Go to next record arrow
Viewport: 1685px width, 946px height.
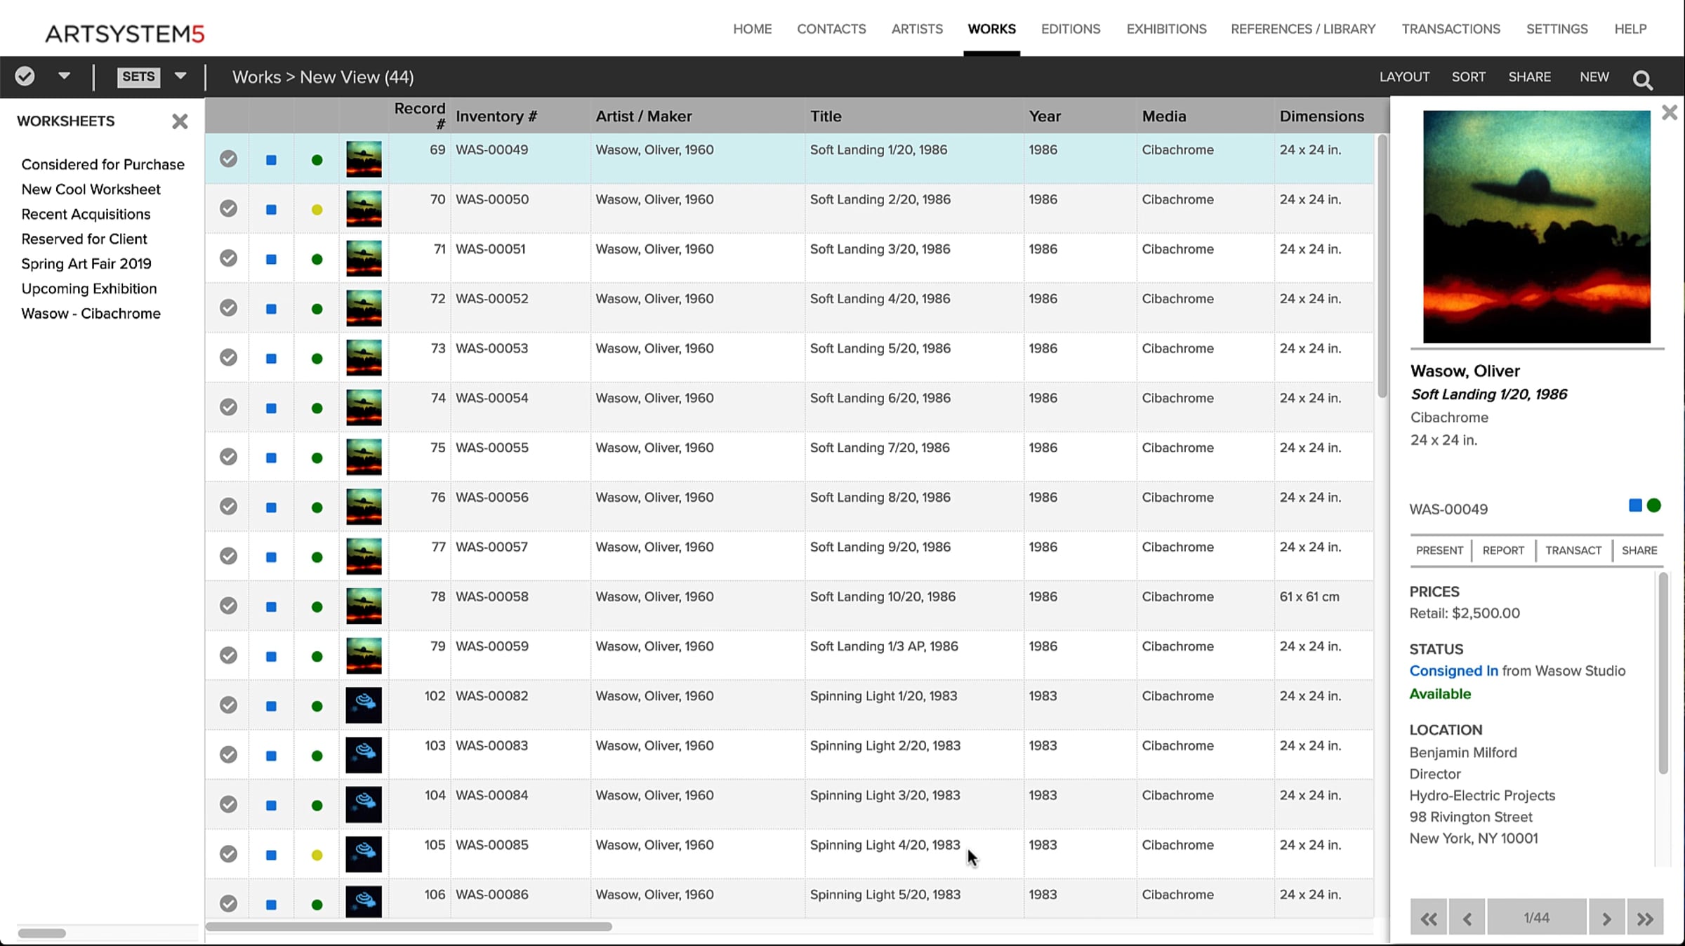coord(1606,918)
